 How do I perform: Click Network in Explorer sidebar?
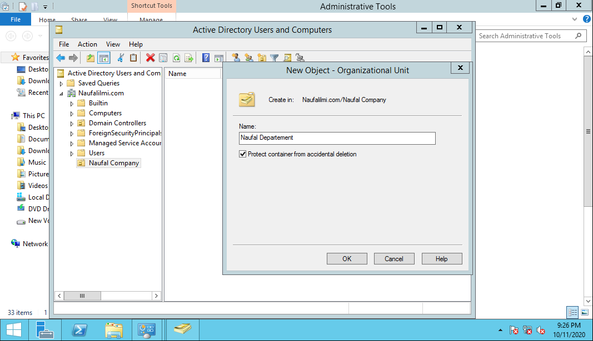(35, 243)
